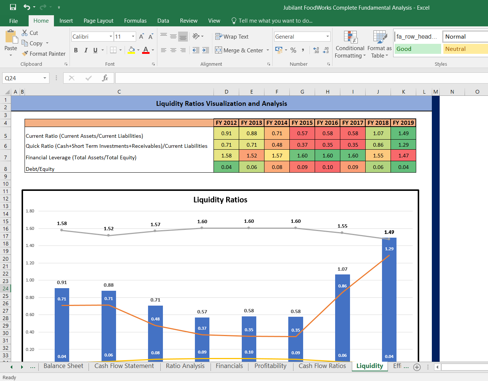Apply Normal cell style
This screenshot has height=381, width=488.
click(465, 36)
